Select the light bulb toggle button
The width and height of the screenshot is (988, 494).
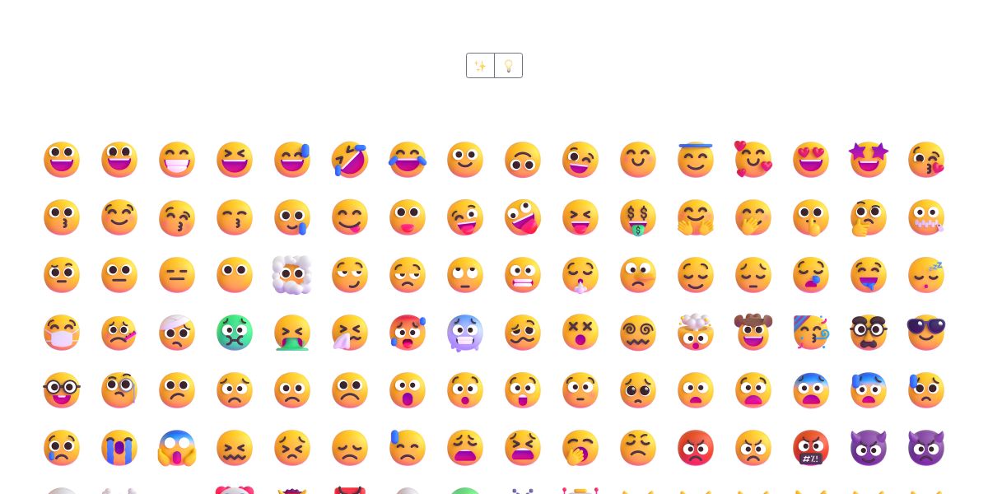[509, 66]
